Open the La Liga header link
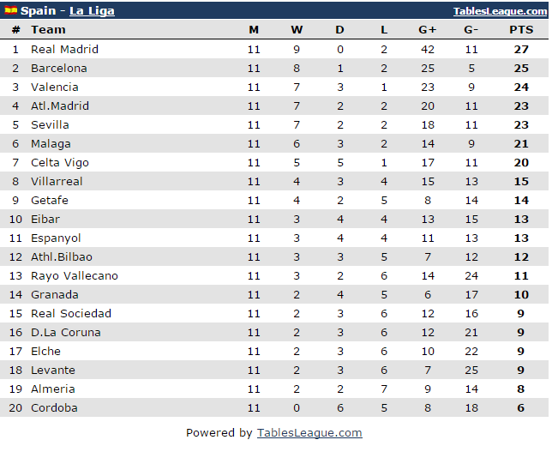The image size is (558, 452). pyautogui.click(x=92, y=11)
